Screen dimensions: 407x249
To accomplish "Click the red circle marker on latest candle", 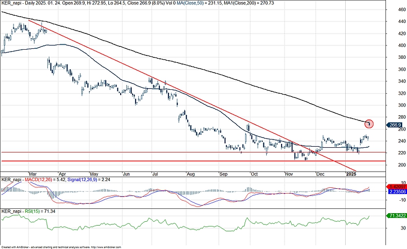I will pyautogui.click(x=369, y=124).
